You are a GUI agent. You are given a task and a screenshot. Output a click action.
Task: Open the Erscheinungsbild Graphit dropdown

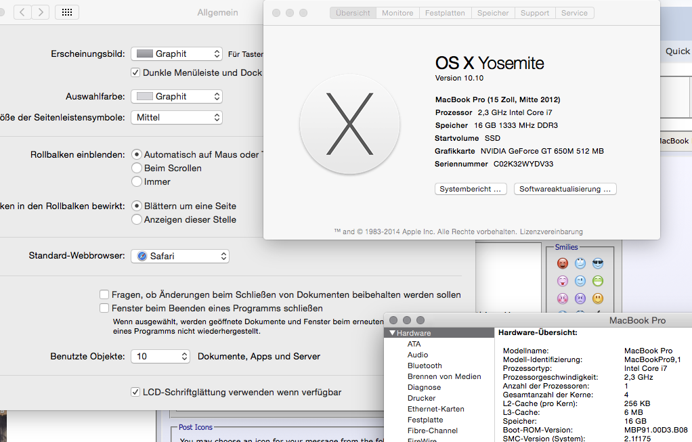(x=177, y=54)
